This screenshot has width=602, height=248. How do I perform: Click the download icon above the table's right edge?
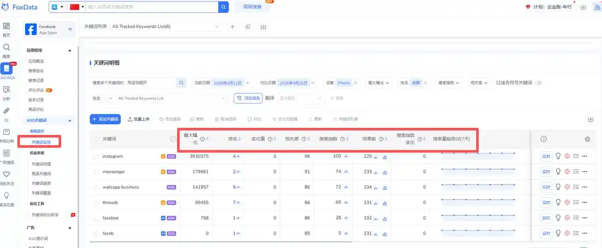[x=591, y=120]
